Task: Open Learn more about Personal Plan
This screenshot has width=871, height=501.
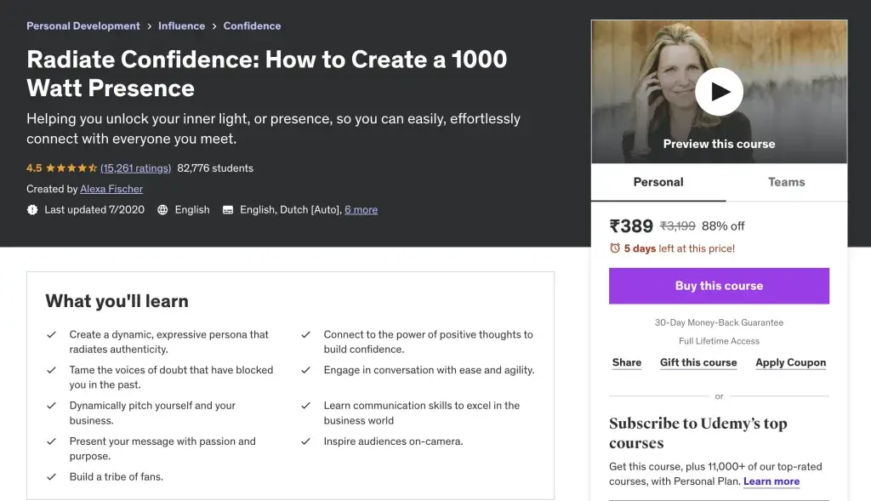Action: [771, 481]
